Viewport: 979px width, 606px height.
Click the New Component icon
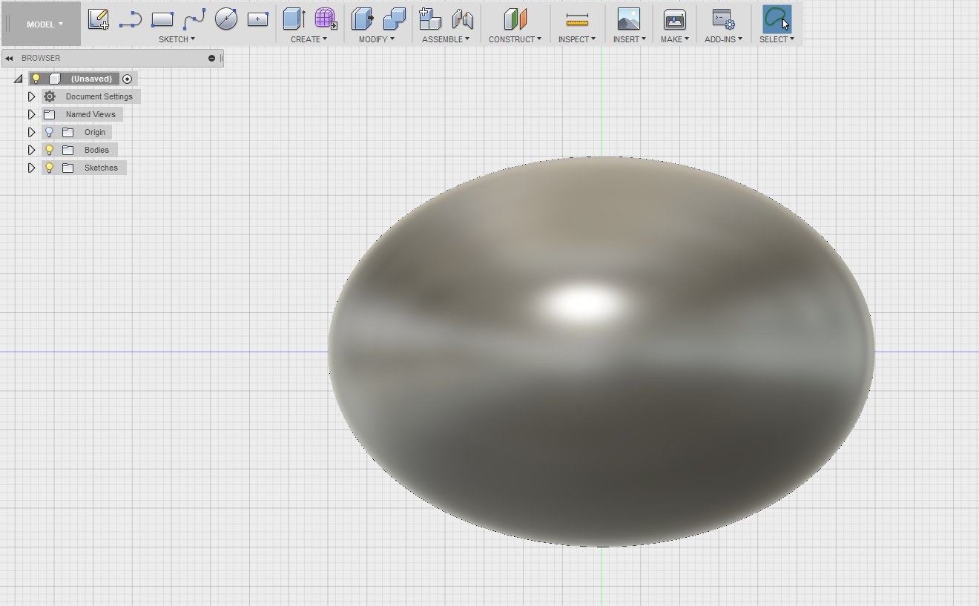click(430, 19)
